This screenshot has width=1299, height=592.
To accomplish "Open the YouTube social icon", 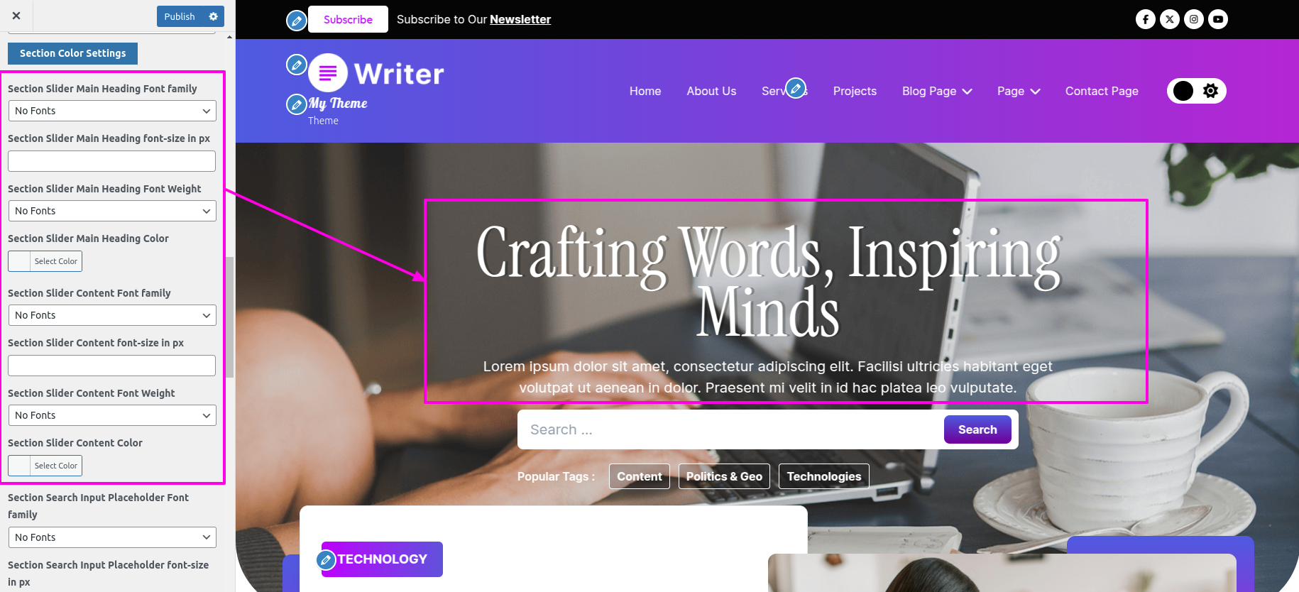I will [x=1217, y=19].
